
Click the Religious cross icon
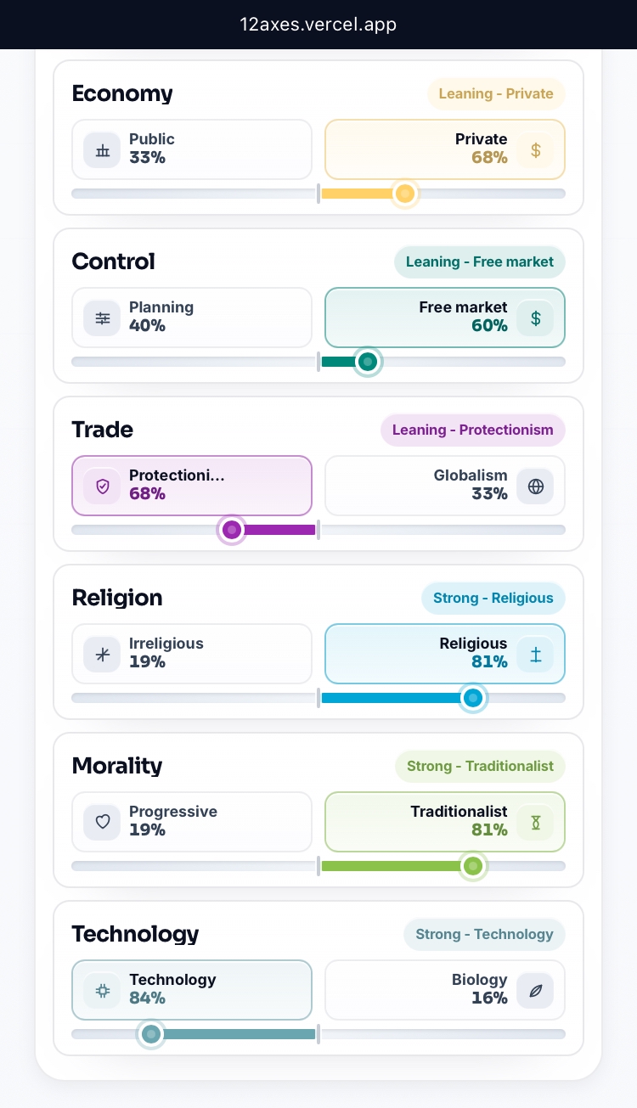coord(535,655)
